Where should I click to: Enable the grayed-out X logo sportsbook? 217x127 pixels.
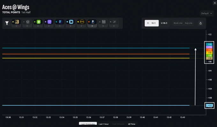click(x=114, y=22)
